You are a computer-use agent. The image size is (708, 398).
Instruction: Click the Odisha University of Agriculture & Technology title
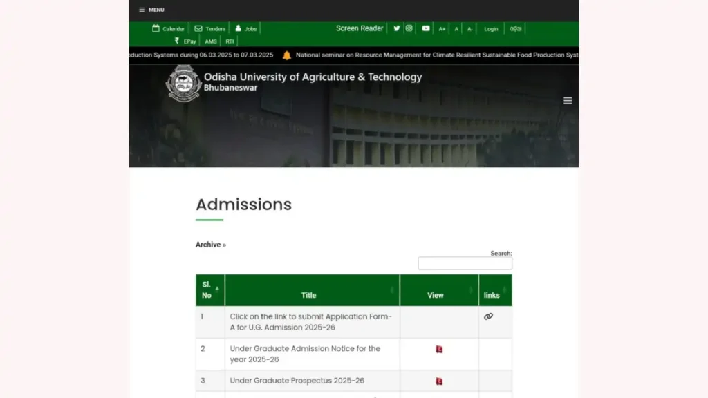pyautogui.click(x=313, y=77)
